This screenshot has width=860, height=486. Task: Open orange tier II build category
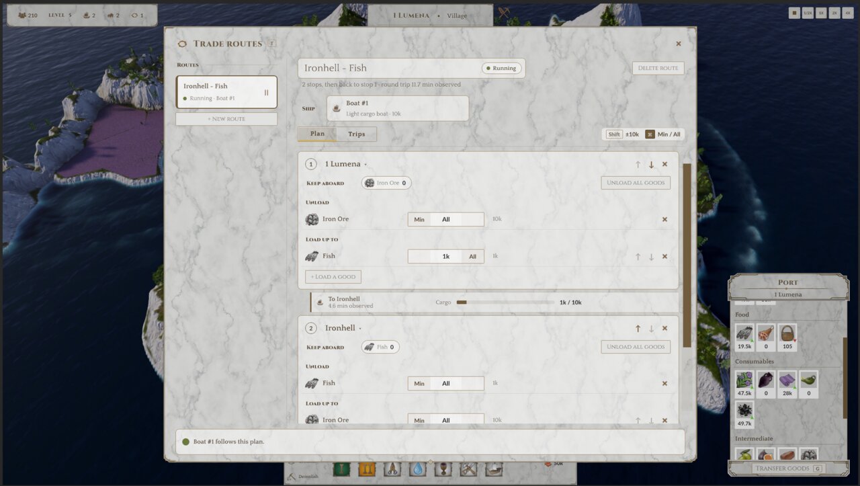367,469
